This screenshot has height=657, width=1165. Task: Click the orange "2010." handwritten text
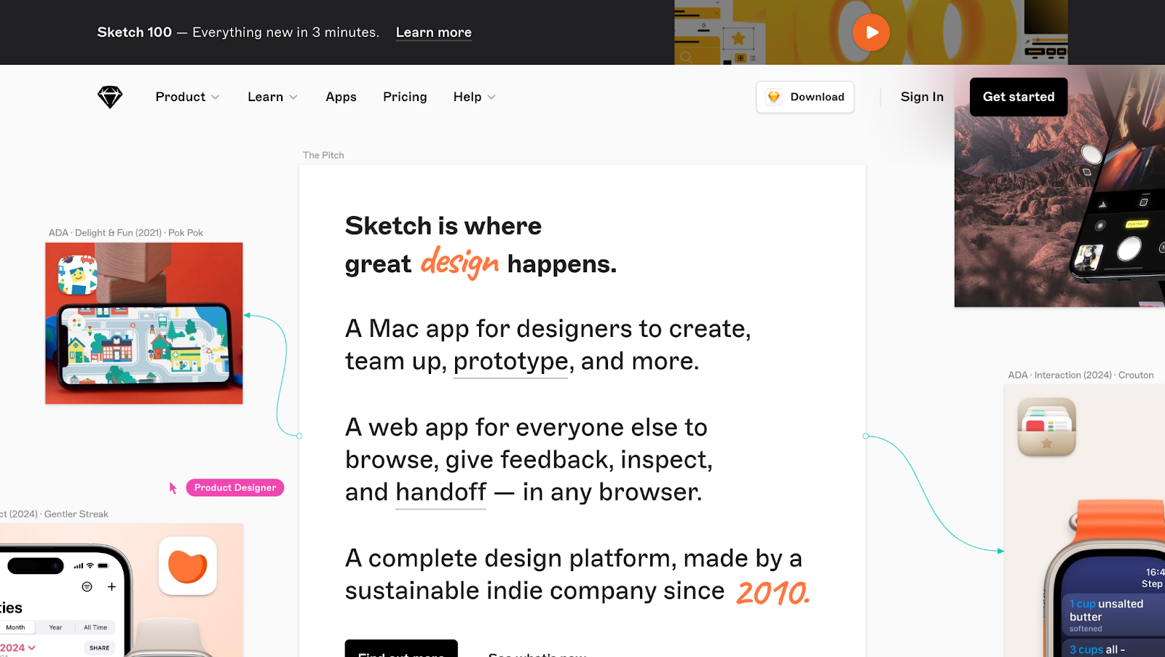click(773, 592)
